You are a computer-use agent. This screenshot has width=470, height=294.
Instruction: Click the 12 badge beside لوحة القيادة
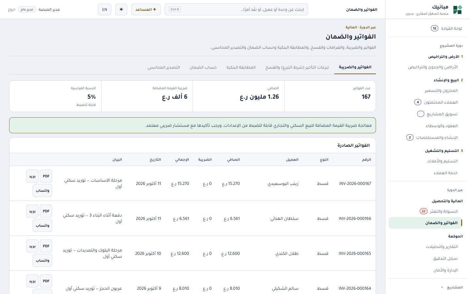[434, 28]
